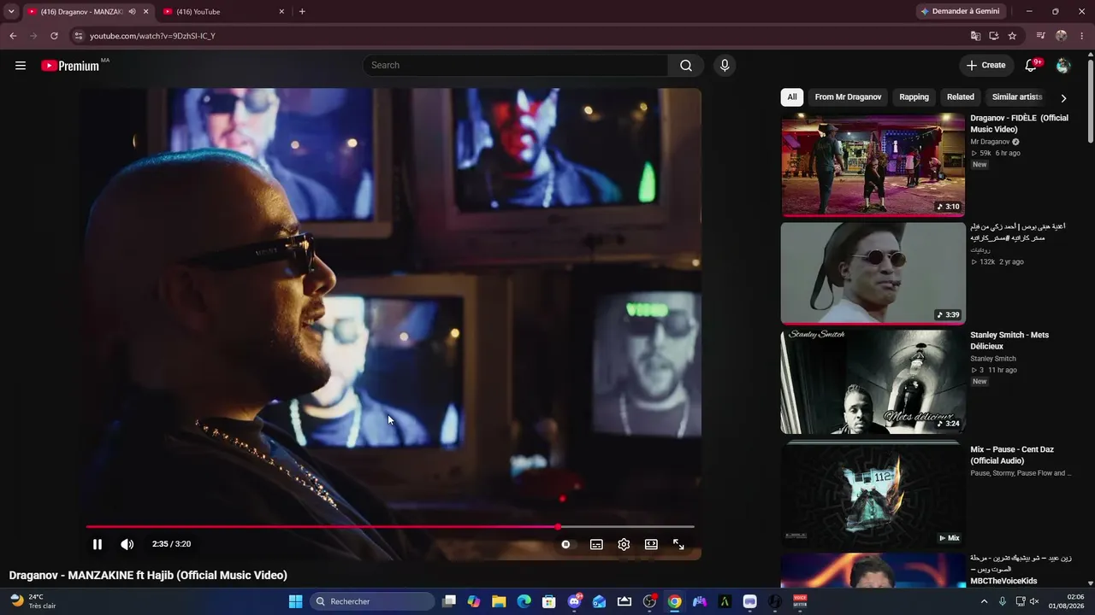Open the Chrome profile avatar
The height and width of the screenshot is (615, 1095).
coord(1062,36)
